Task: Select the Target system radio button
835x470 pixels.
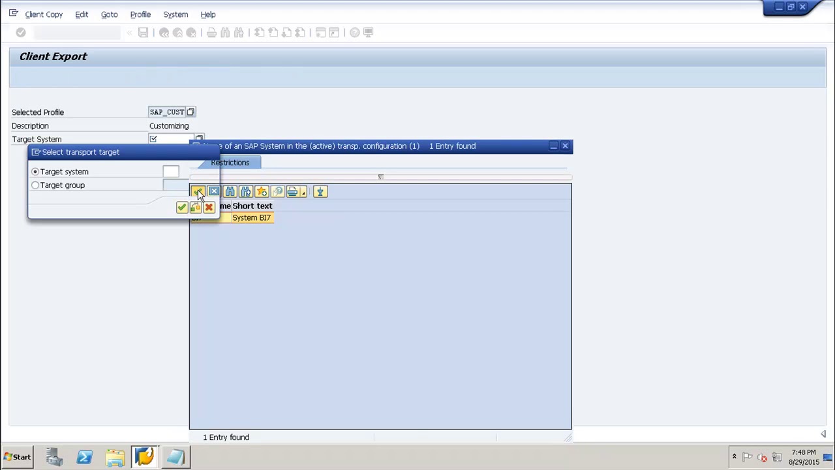Action: coord(35,172)
